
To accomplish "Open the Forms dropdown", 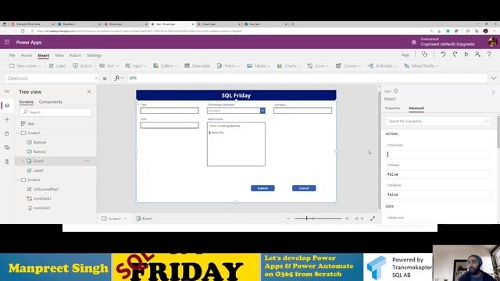I will [x=228, y=66].
